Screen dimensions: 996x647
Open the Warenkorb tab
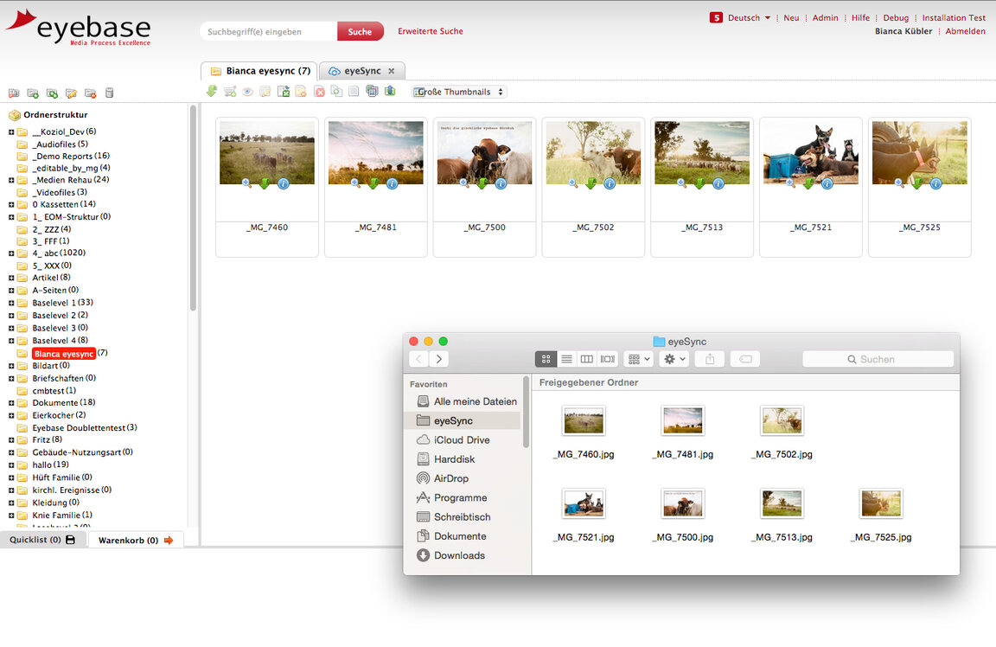point(135,540)
